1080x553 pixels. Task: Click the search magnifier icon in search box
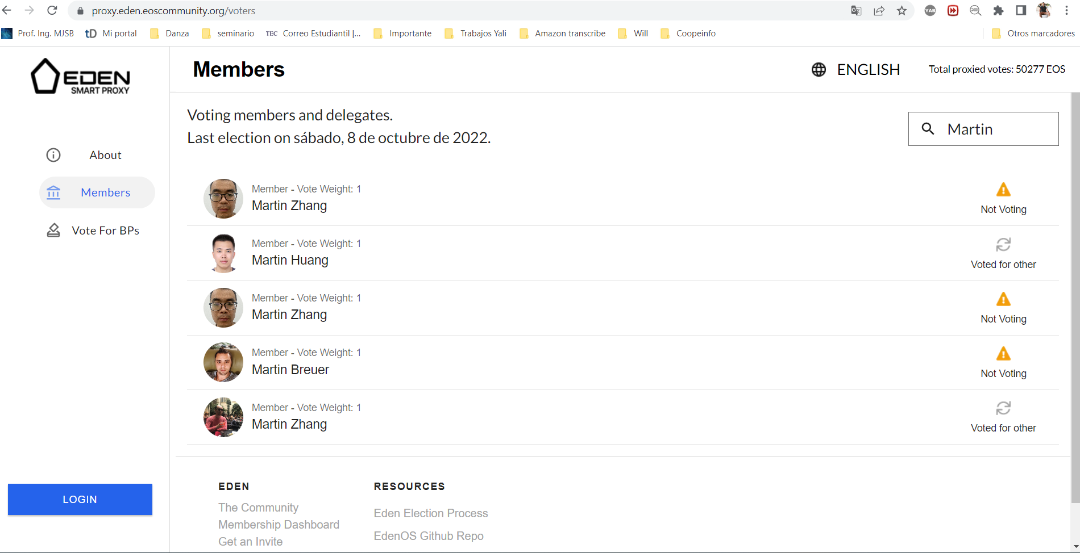pos(928,129)
